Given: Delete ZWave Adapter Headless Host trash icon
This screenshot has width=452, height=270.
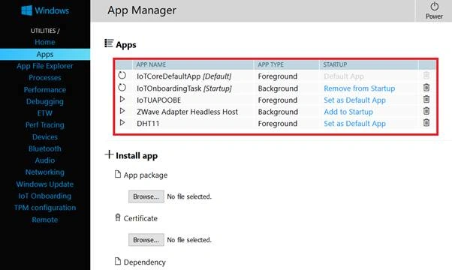Looking at the screenshot, I should click(426, 111).
